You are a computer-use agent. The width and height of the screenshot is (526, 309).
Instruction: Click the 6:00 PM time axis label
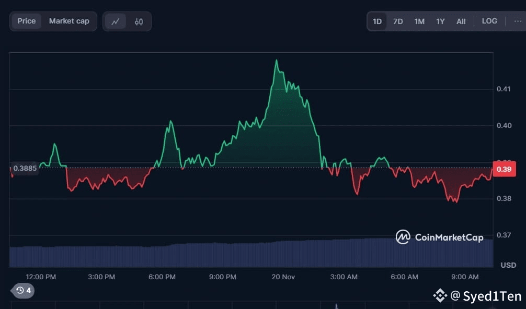[162, 277]
